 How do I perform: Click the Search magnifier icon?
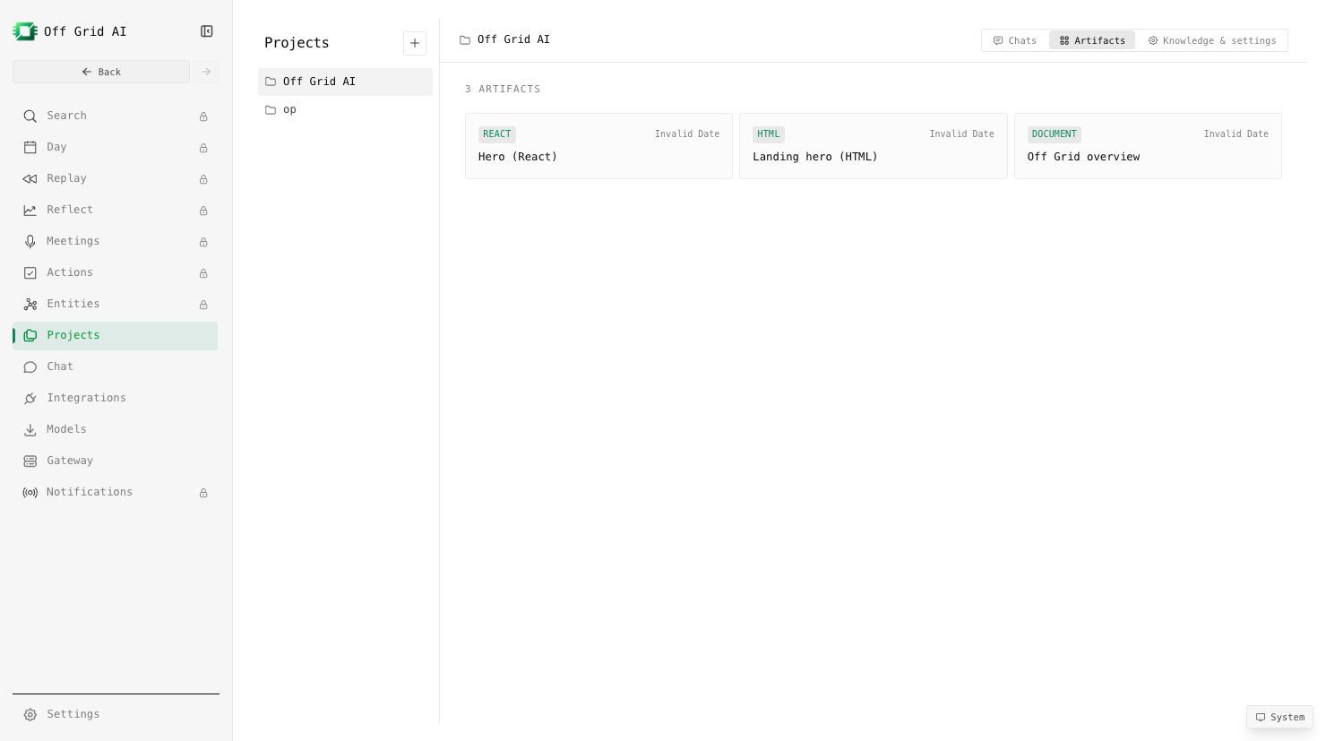pos(30,116)
